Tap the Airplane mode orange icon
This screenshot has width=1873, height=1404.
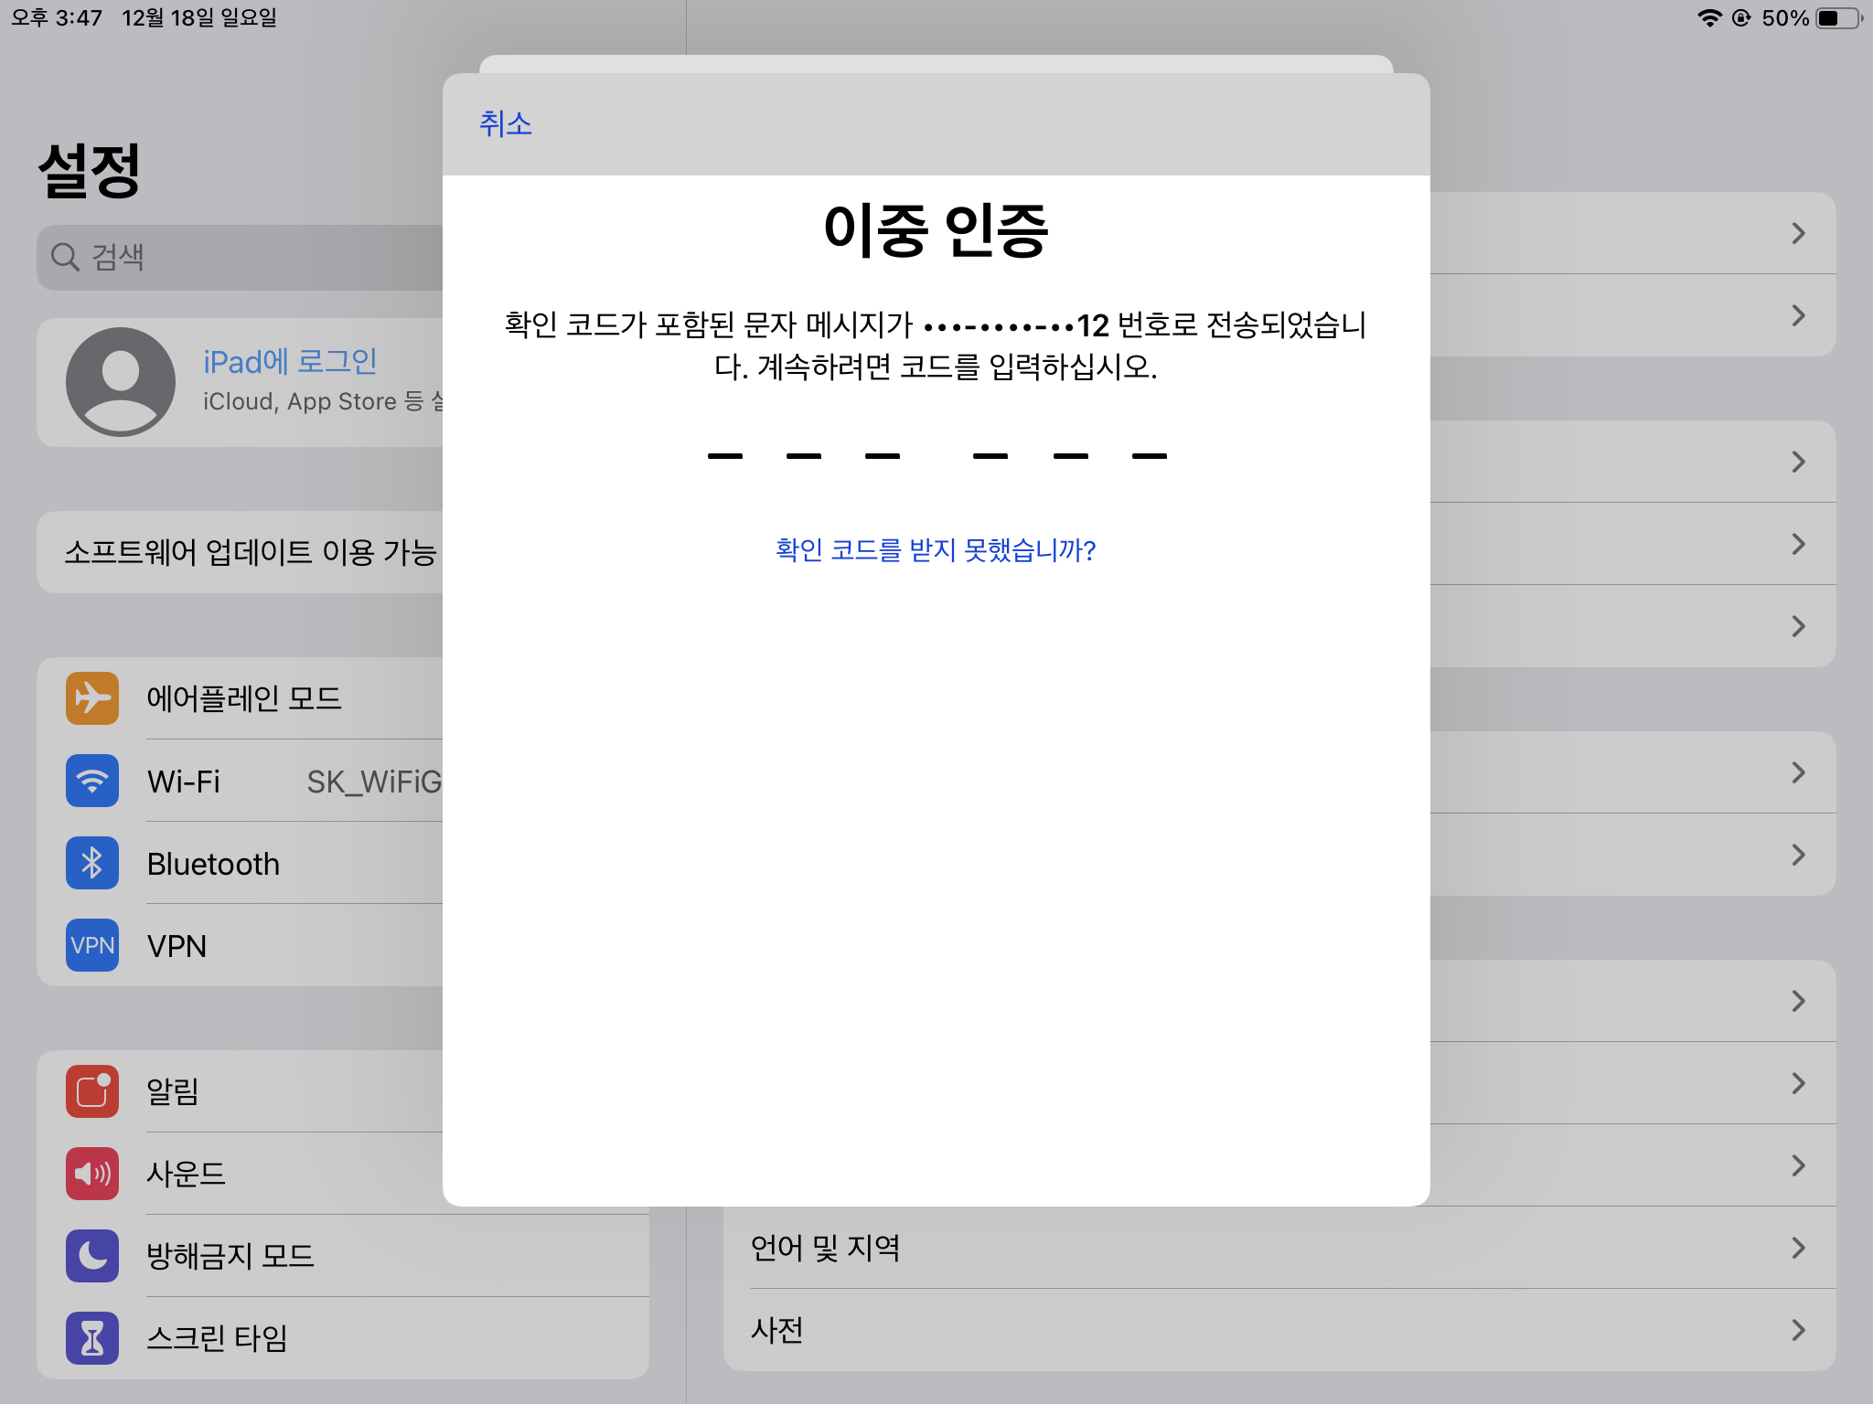[x=92, y=698]
